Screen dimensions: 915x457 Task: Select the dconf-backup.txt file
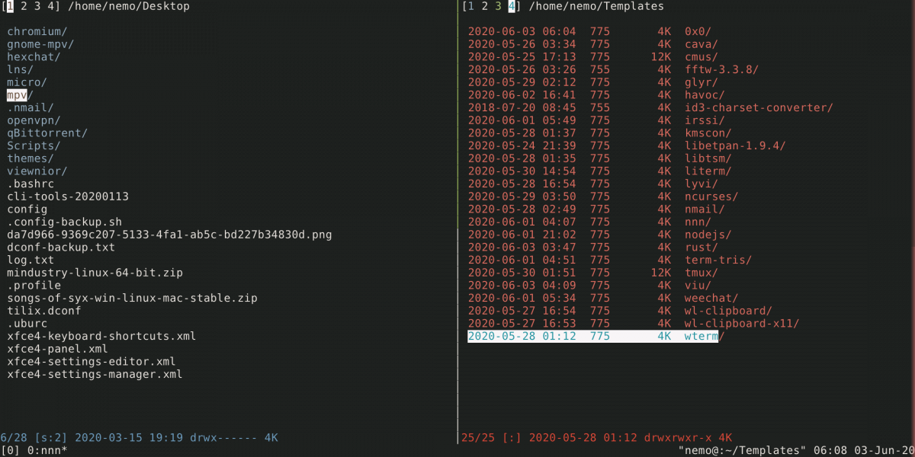tap(61, 247)
